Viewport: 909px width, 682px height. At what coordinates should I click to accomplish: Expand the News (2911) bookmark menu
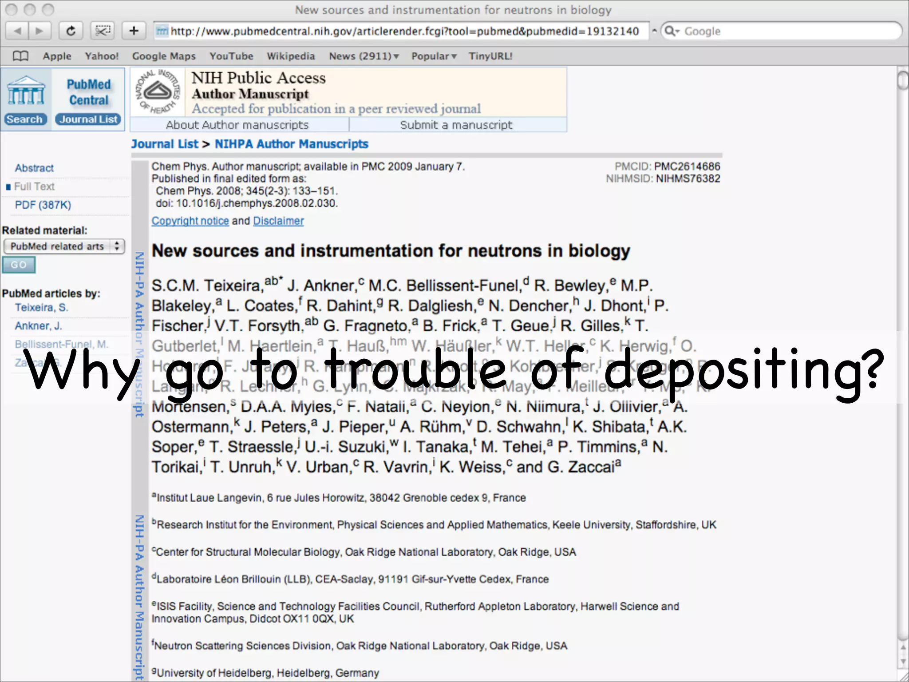click(364, 56)
